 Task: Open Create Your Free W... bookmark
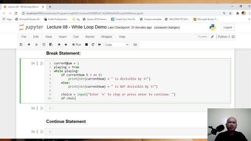[124, 19]
